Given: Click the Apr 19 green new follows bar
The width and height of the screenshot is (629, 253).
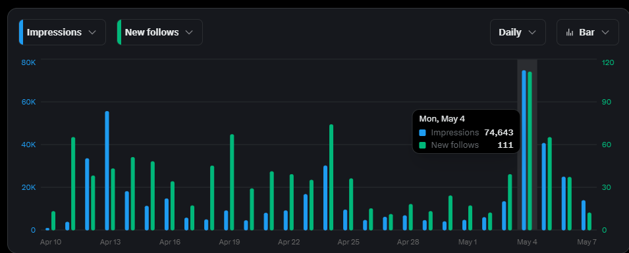Looking at the screenshot, I should [232, 182].
